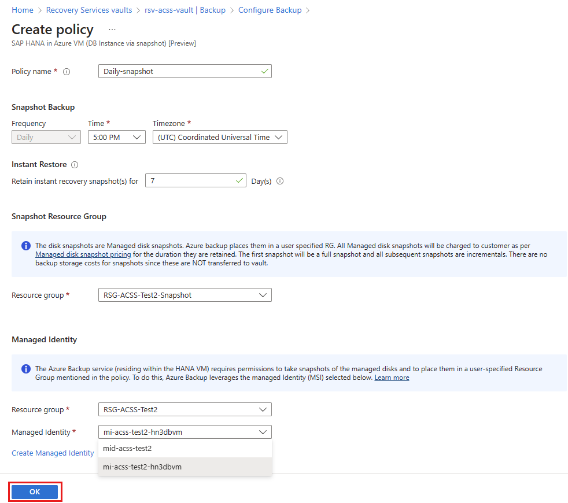
Task: Open Managed disk snapshot pricing link
Action: 83,254
